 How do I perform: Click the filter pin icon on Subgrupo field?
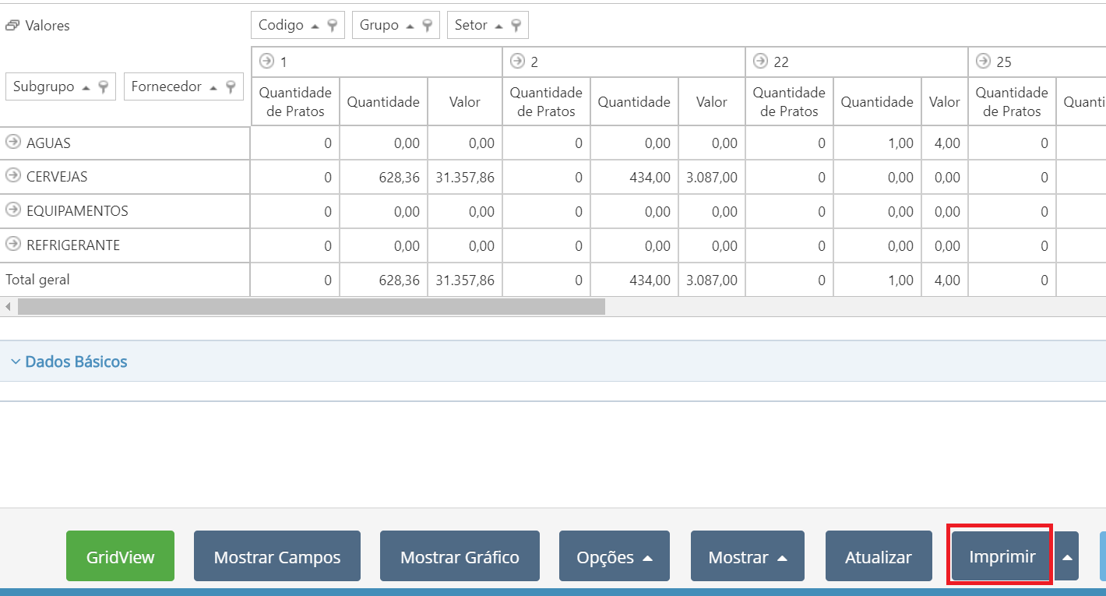point(104,87)
